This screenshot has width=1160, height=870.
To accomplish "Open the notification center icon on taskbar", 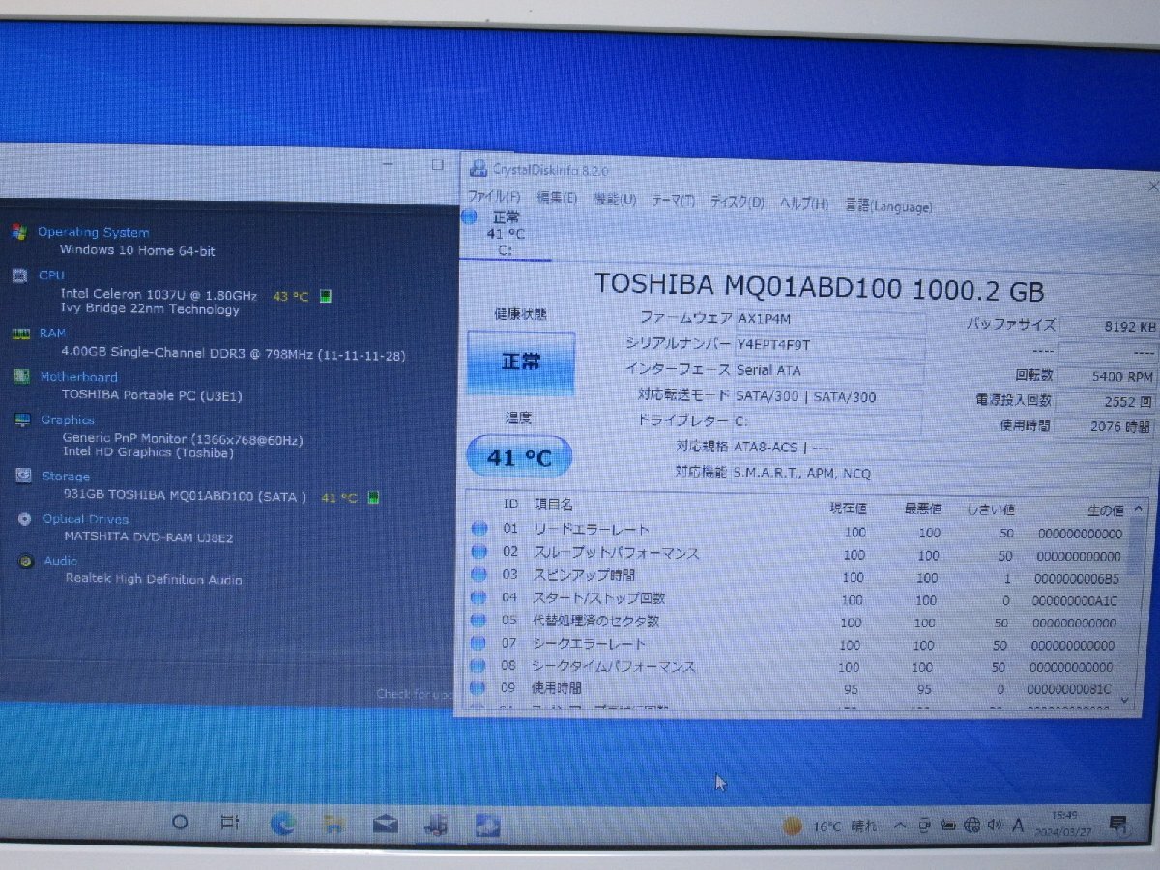I will pos(1118,825).
